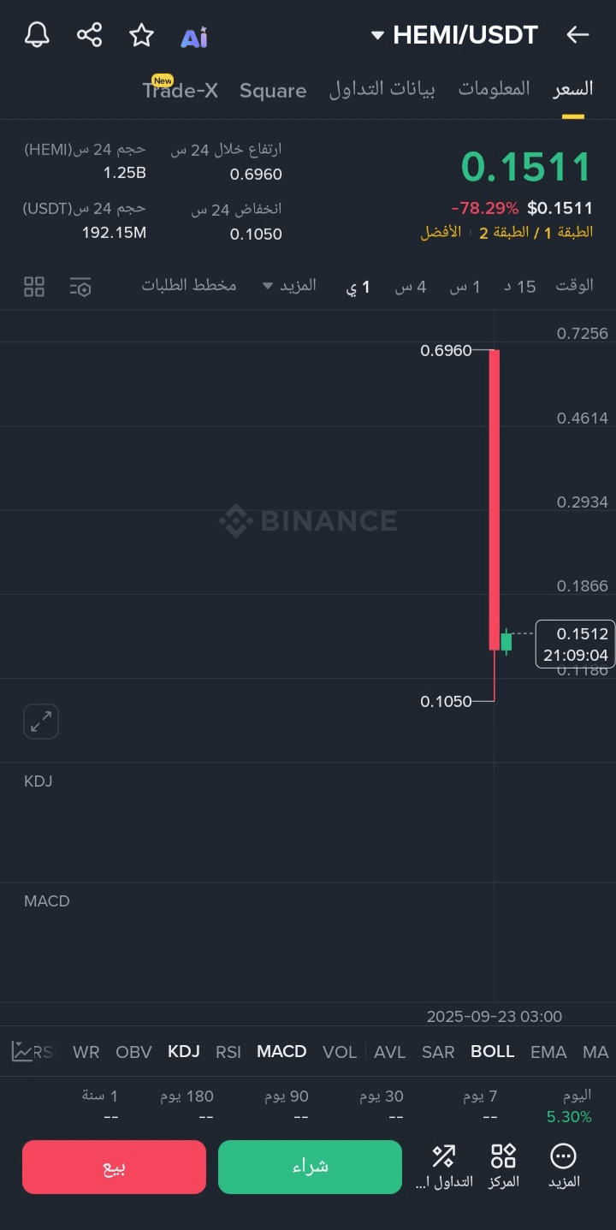Toggle the BOLL indicator

493,1051
